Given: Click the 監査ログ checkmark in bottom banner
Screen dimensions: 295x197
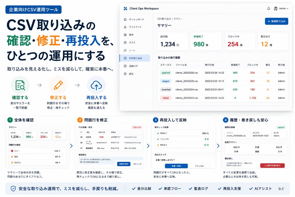Looking at the screenshot, I should point(190,188).
